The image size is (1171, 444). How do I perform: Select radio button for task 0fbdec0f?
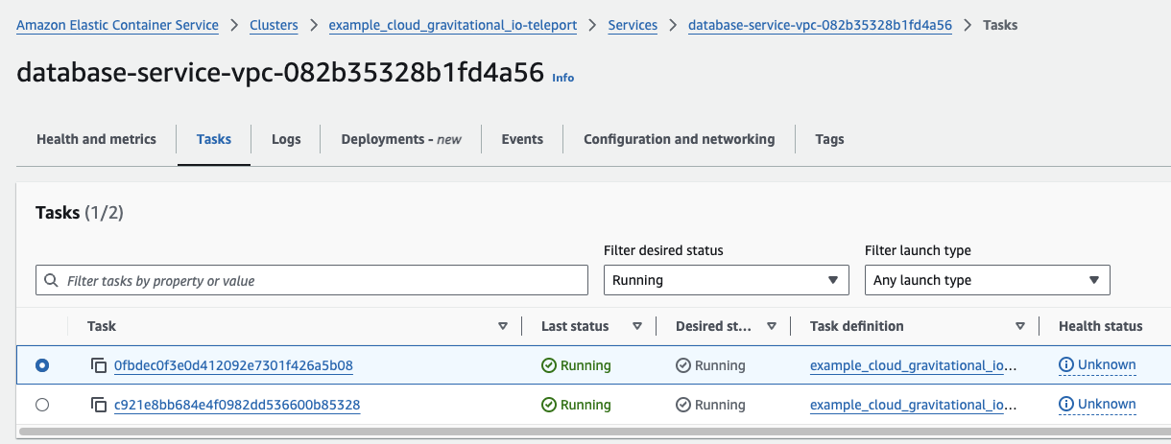coord(42,365)
